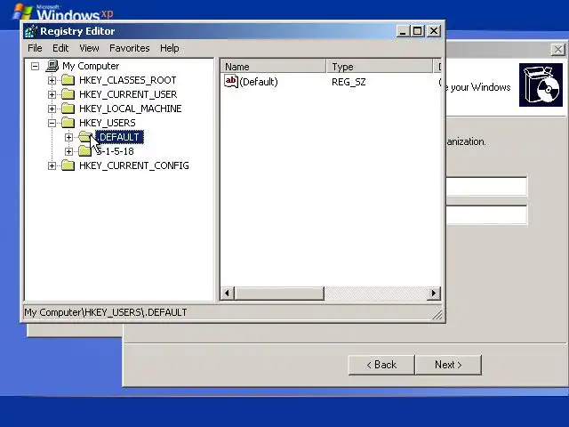Open the File menu
This screenshot has height=427, width=569.
coord(35,48)
